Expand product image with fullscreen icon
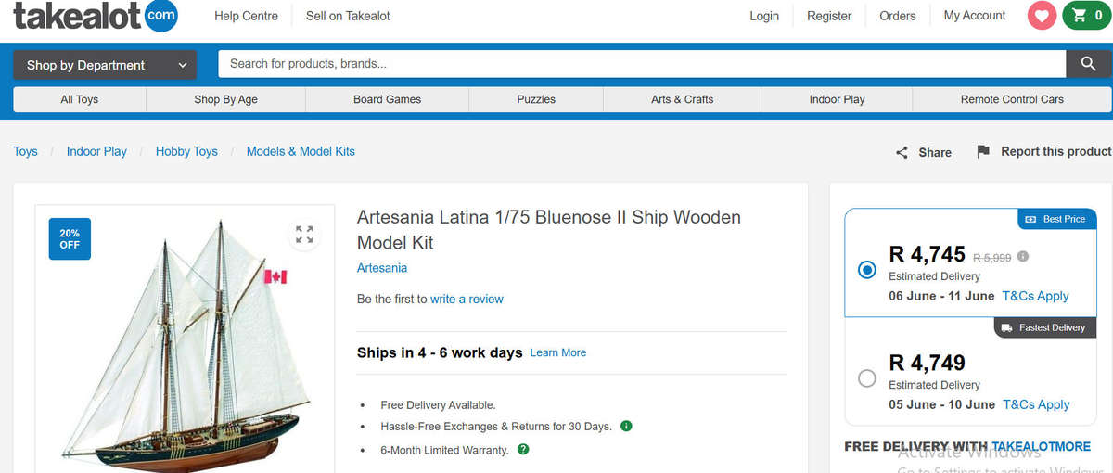The height and width of the screenshot is (473, 1113). click(304, 235)
